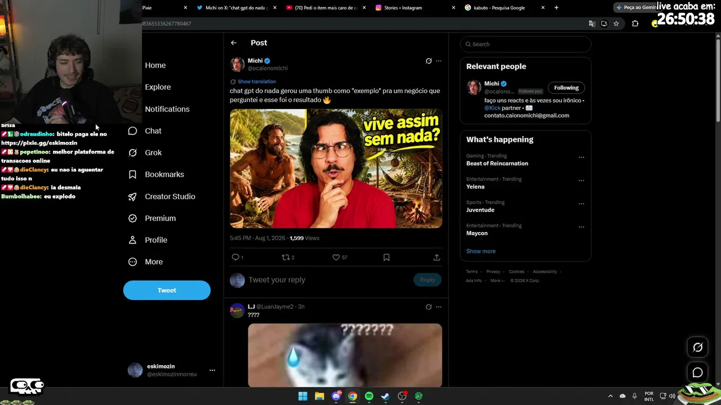
Task: Bookmark this page with the star icon
Action: [616, 24]
